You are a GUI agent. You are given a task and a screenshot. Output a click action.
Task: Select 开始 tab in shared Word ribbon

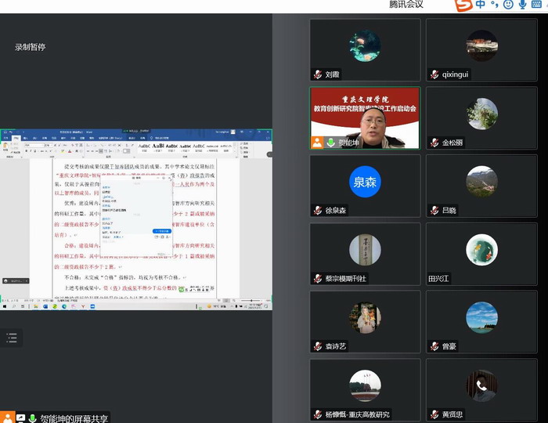coord(16,138)
